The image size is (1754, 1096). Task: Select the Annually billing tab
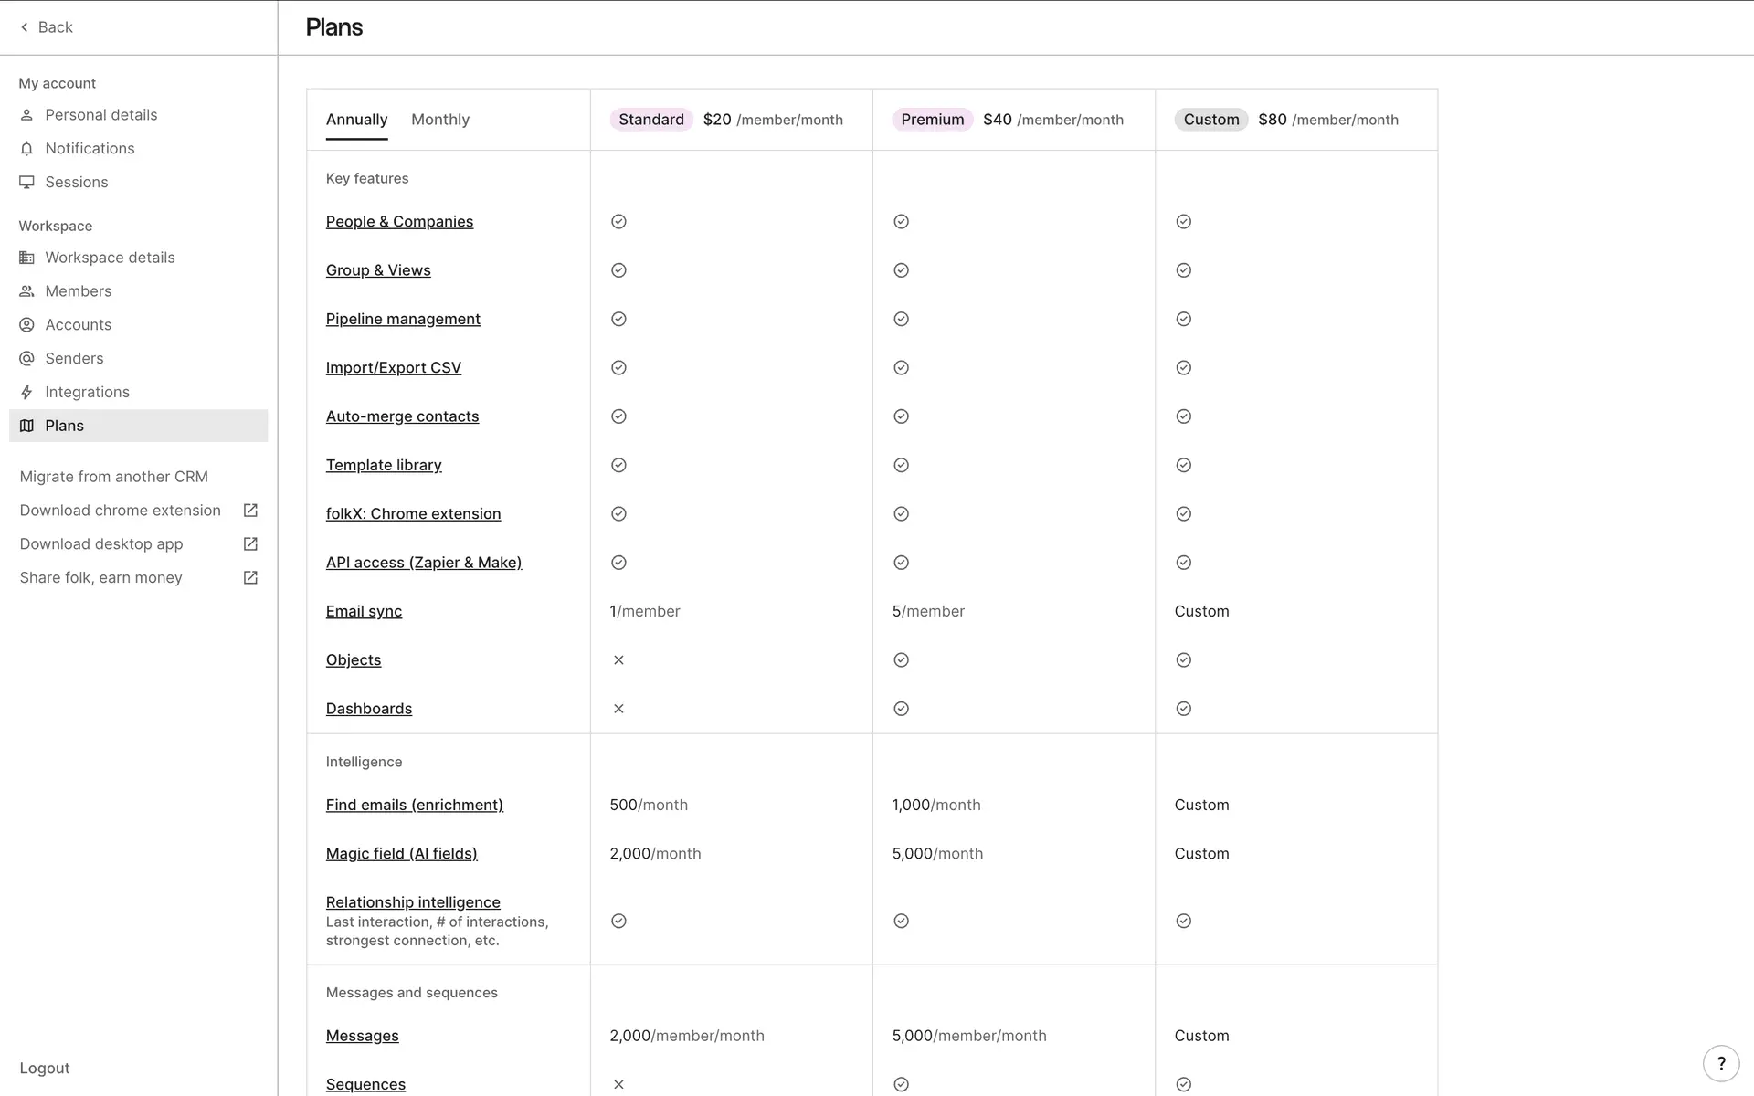click(x=356, y=120)
